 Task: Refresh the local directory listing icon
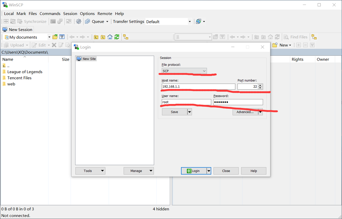click(117, 37)
